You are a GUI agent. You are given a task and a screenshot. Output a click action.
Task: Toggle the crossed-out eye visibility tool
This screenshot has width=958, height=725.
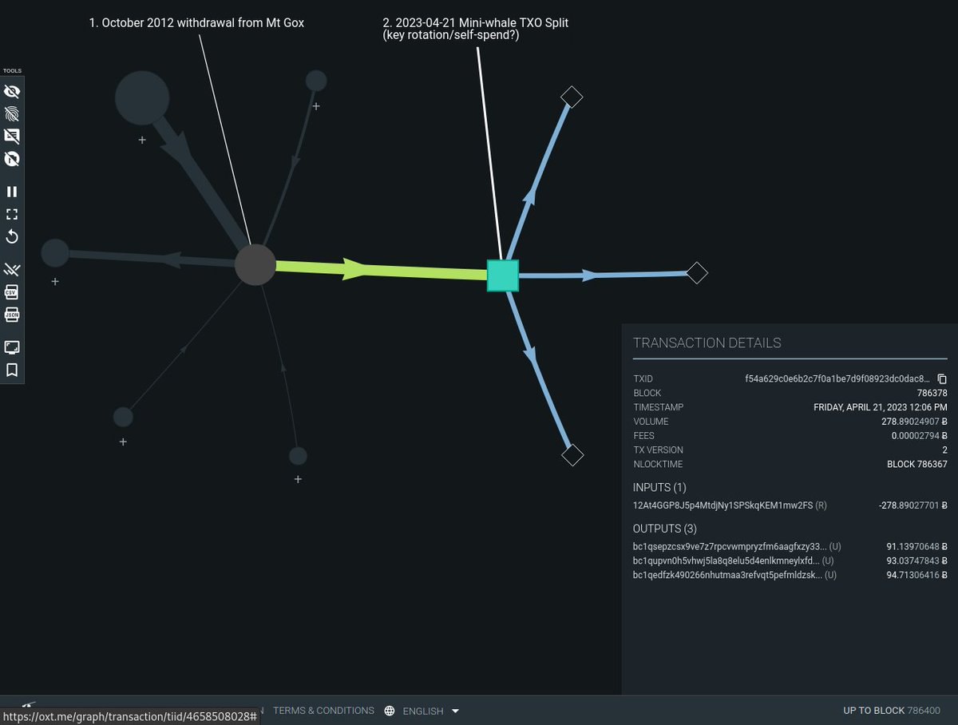click(x=12, y=91)
